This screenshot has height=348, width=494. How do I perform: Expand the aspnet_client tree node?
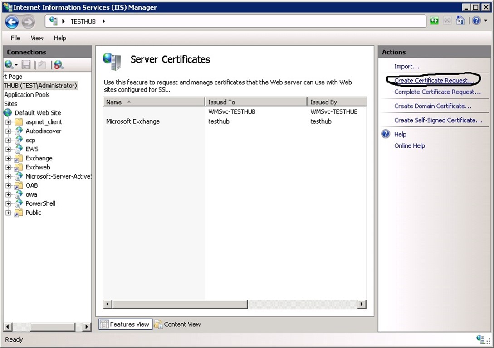coord(8,122)
